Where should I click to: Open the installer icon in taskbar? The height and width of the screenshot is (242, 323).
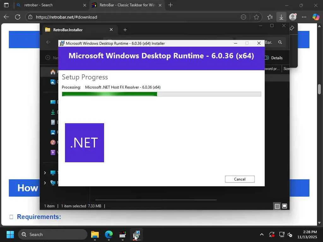pos(136,234)
